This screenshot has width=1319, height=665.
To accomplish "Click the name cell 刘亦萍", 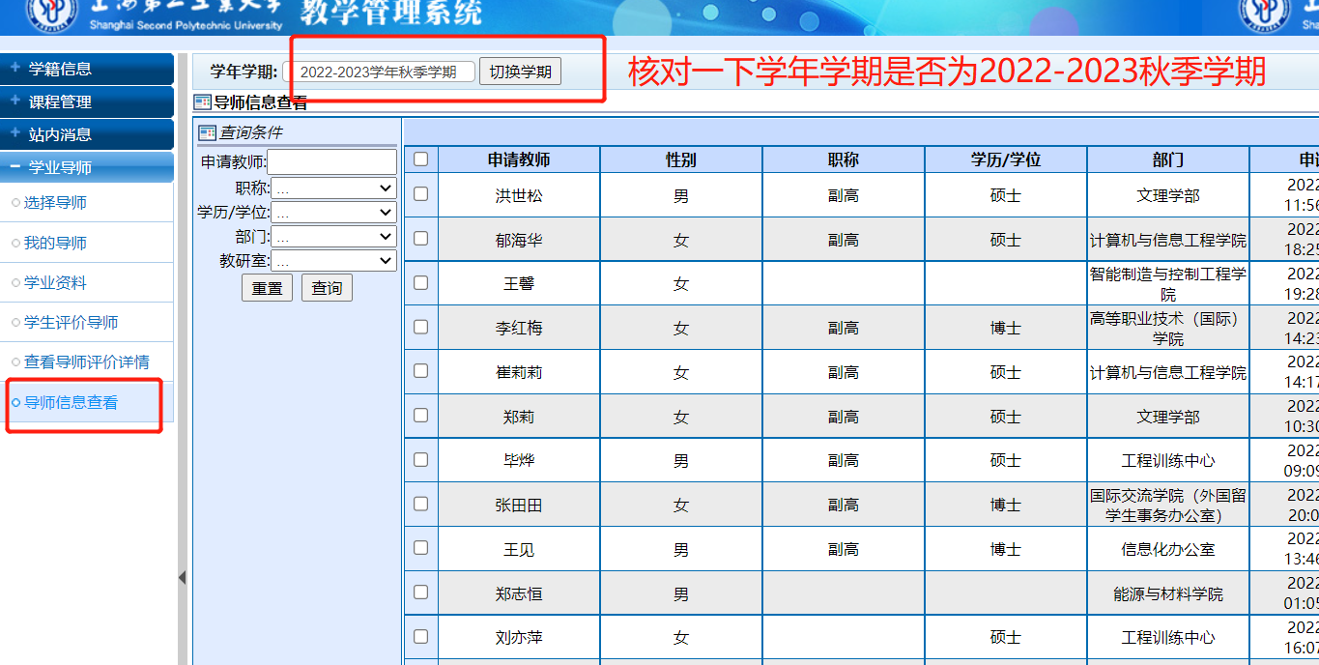I will pos(519,638).
